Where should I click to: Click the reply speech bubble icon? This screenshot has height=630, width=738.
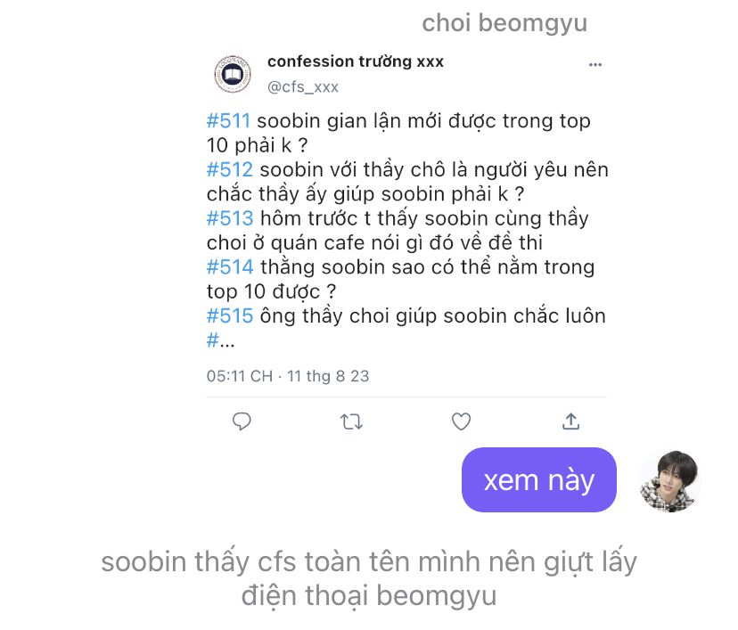click(x=242, y=421)
